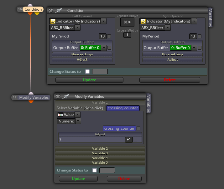
Task: Click the input connector above Condition node
Action: pyautogui.click(x=30, y=5)
